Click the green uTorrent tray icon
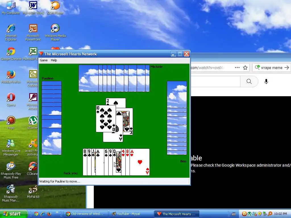This screenshot has width=291, height=218. point(250,214)
